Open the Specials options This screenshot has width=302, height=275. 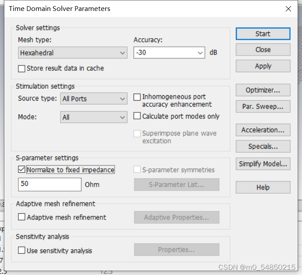(263, 146)
